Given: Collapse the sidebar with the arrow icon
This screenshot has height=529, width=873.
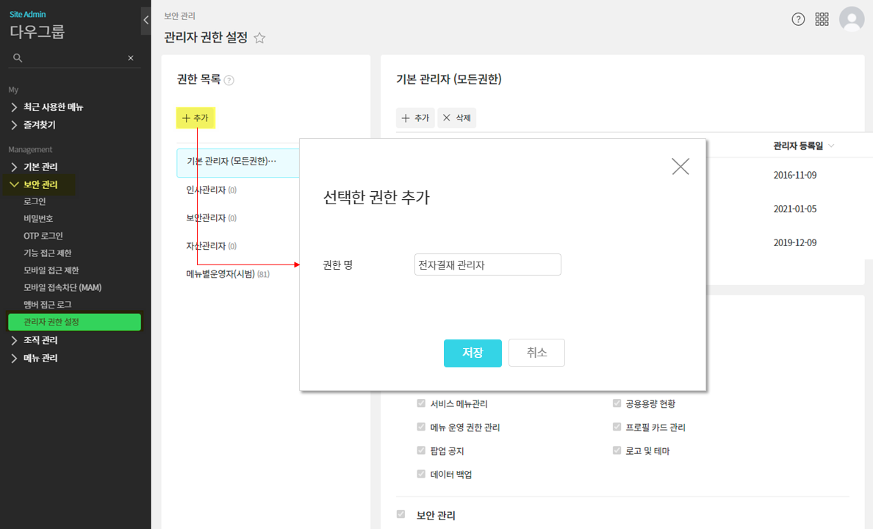Looking at the screenshot, I should [x=145, y=21].
